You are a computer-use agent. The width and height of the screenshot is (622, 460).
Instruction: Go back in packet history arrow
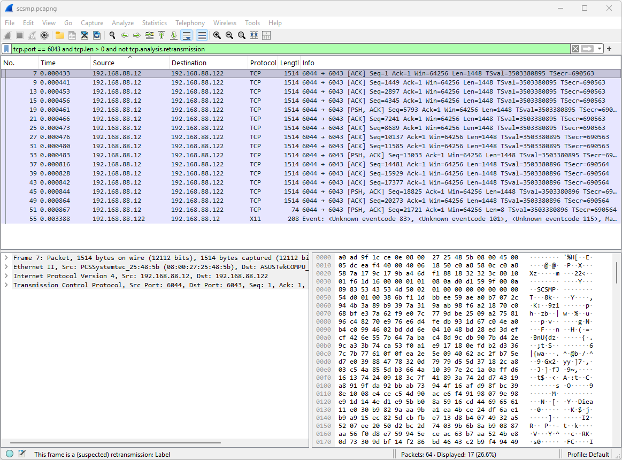[x=125, y=35]
